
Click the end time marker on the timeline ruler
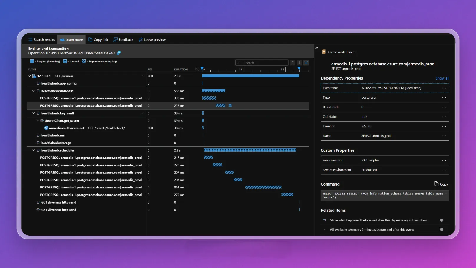299,68
